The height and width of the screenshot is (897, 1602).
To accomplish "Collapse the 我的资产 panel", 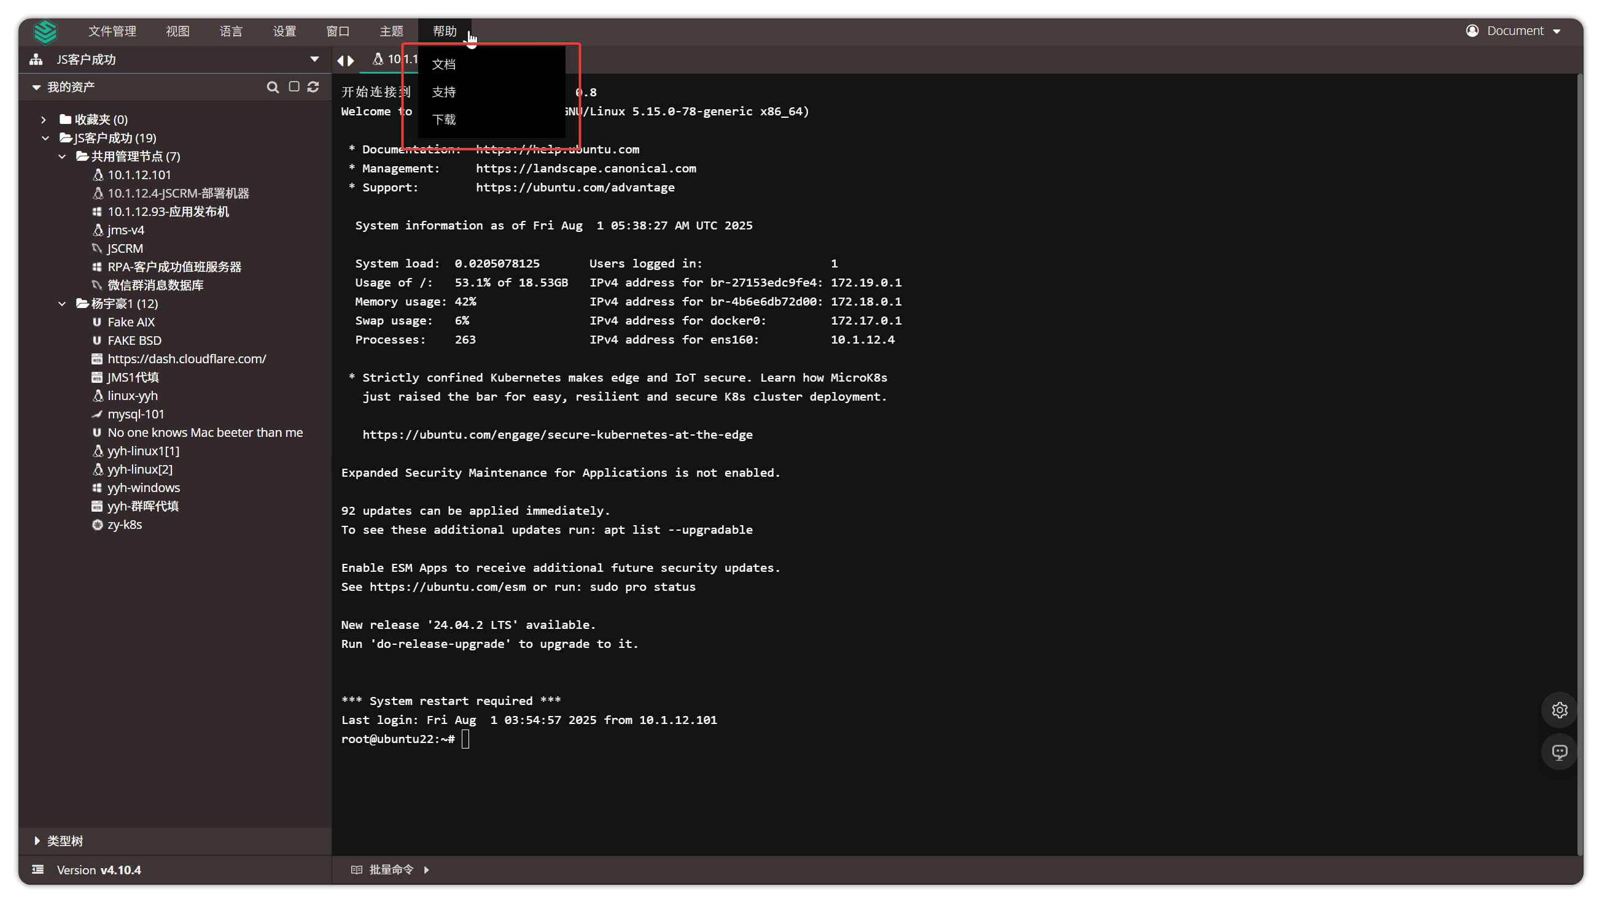I will (37, 87).
